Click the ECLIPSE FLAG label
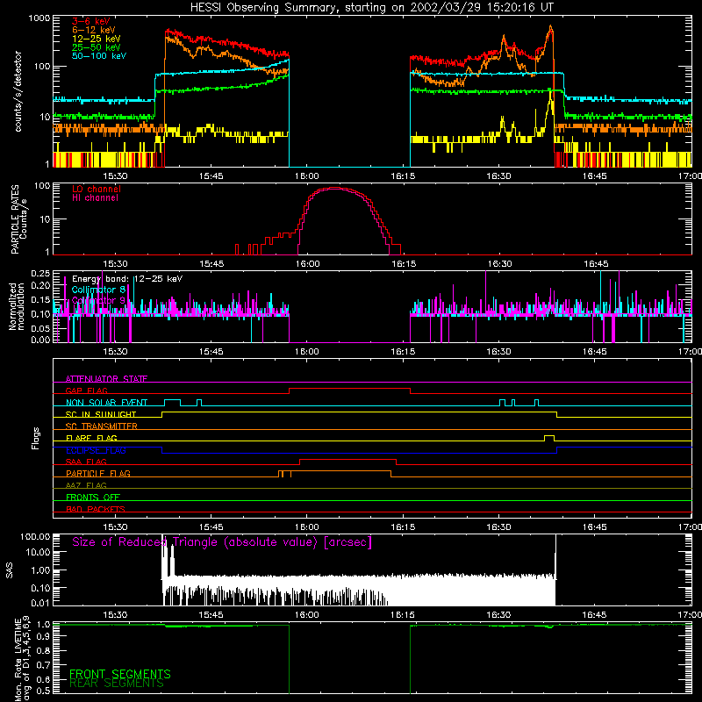Image resolution: width=702 pixels, height=702 pixels. (x=96, y=450)
